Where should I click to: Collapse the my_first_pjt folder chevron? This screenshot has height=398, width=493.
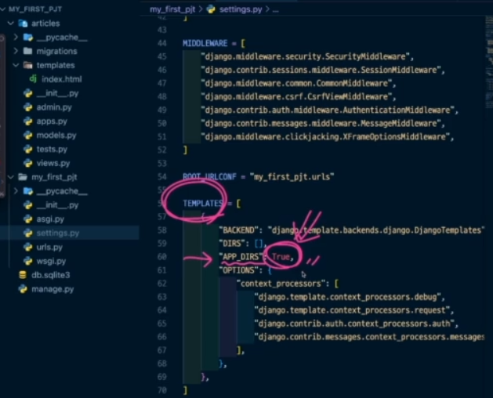point(11,177)
